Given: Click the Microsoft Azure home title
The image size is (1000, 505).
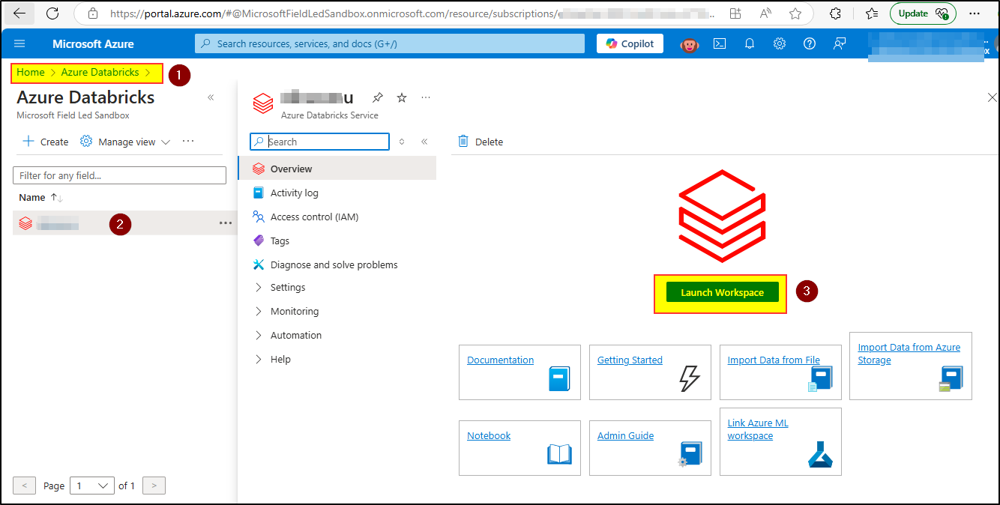Looking at the screenshot, I should pyautogui.click(x=93, y=43).
